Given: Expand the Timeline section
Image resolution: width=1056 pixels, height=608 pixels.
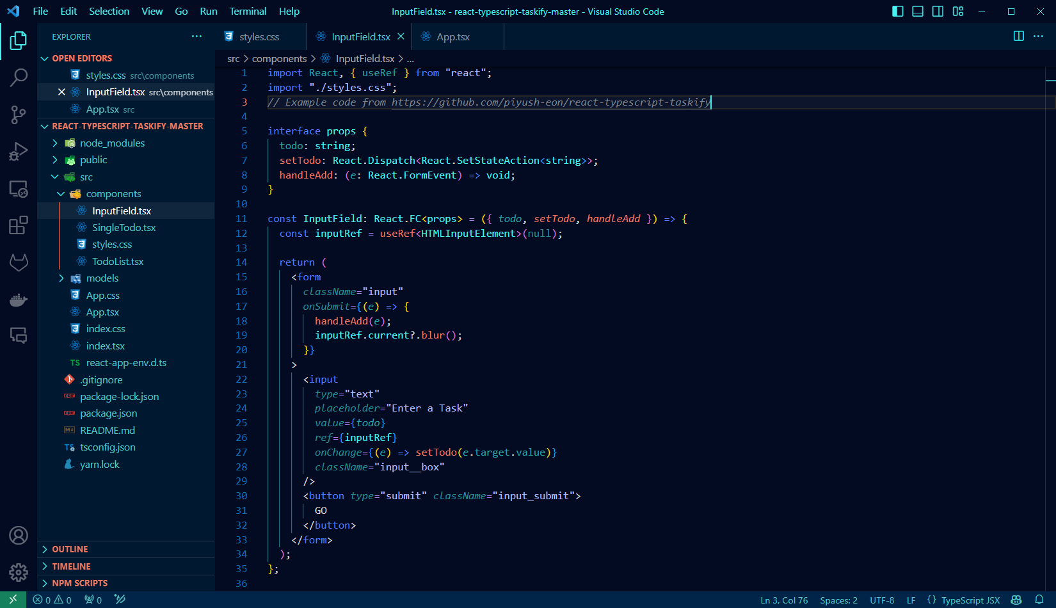Looking at the screenshot, I should [x=126, y=566].
